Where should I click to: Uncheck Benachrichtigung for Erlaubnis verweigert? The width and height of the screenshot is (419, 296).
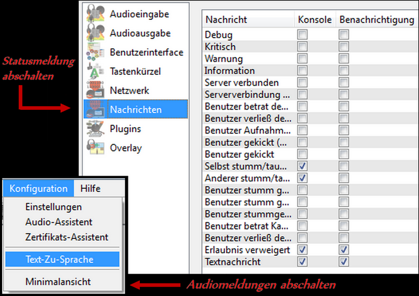[x=344, y=250]
